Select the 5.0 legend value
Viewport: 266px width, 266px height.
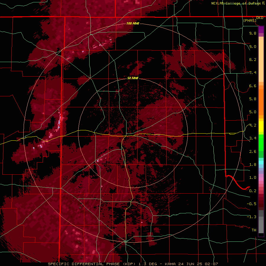253,112
